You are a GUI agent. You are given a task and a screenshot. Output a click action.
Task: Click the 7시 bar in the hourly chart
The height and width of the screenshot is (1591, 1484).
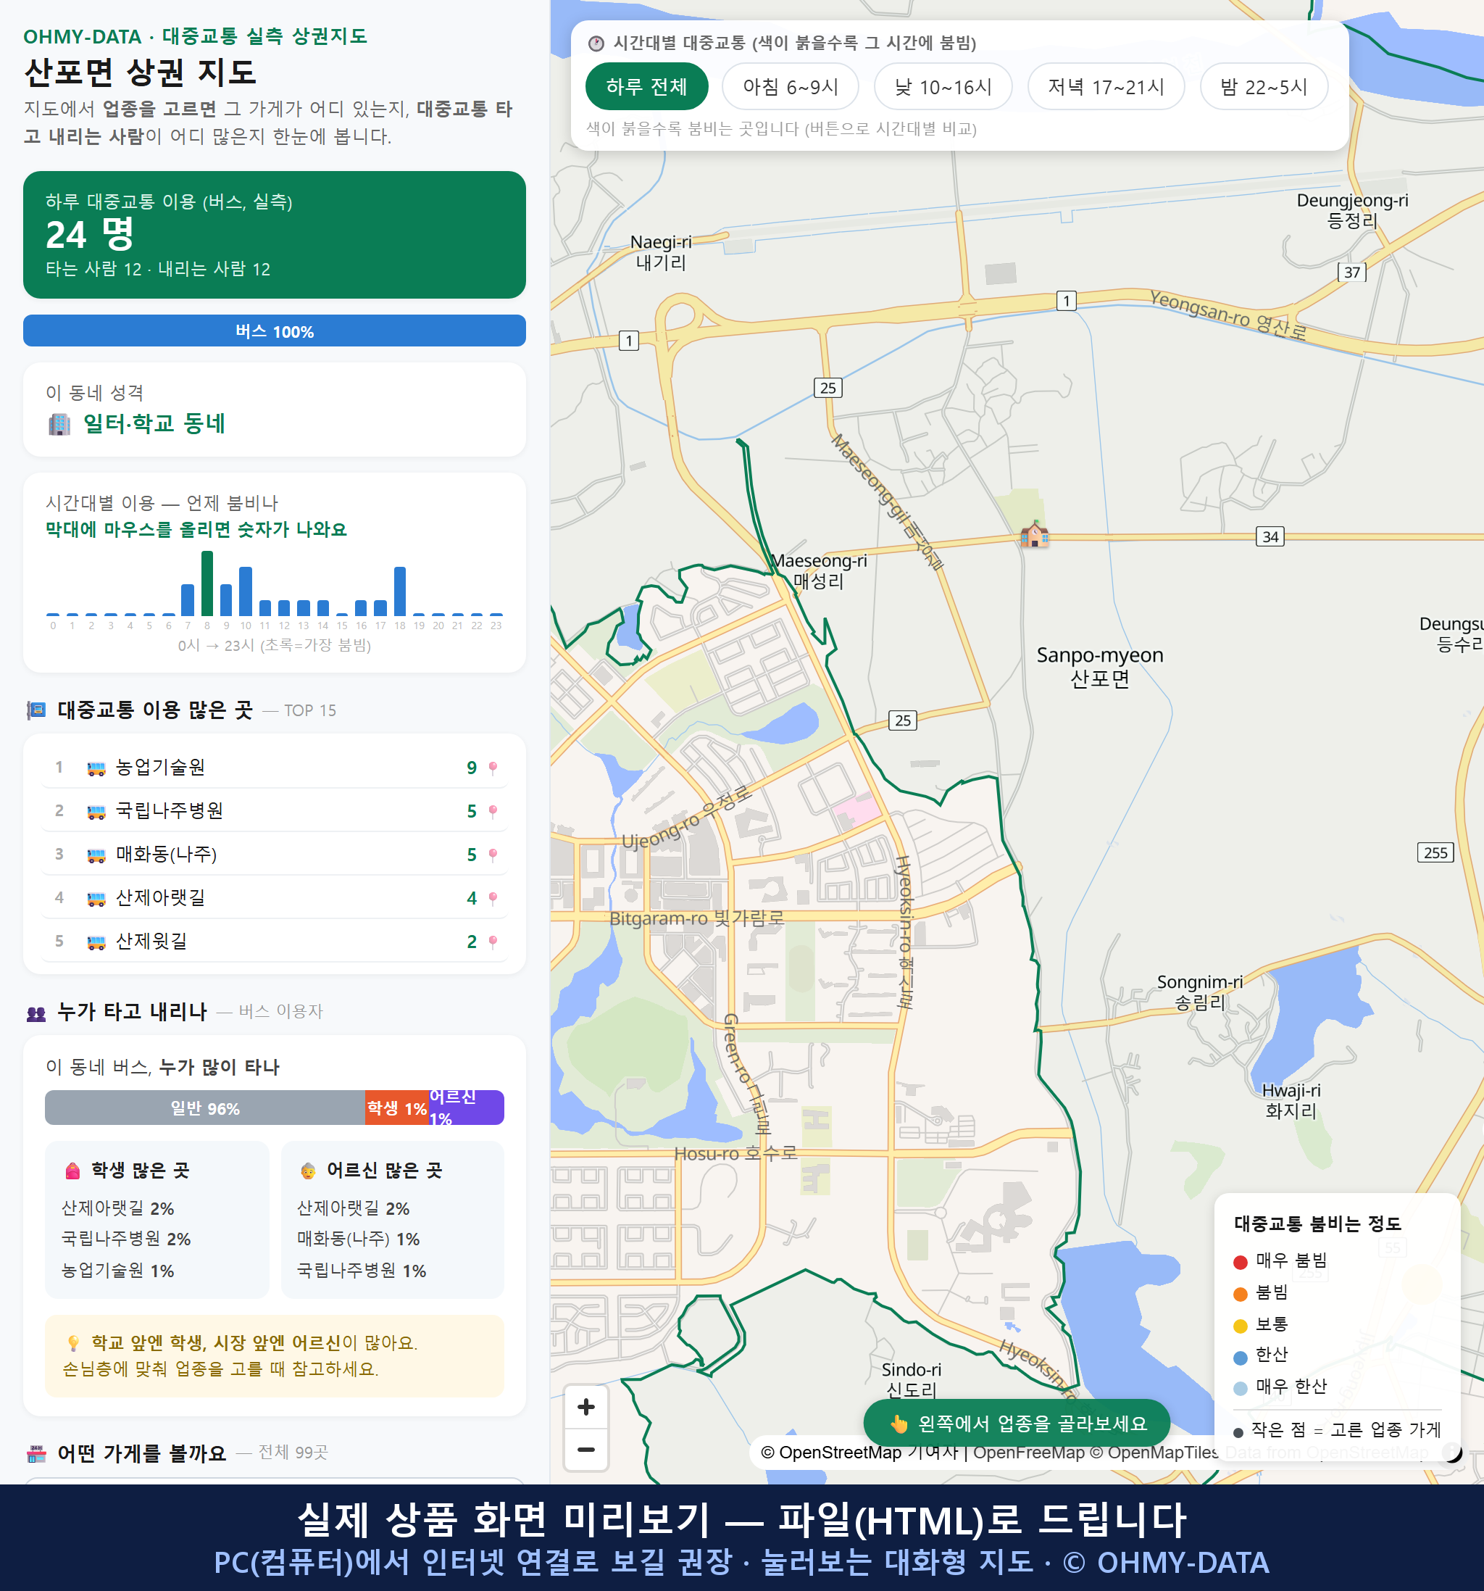[188, 599]
